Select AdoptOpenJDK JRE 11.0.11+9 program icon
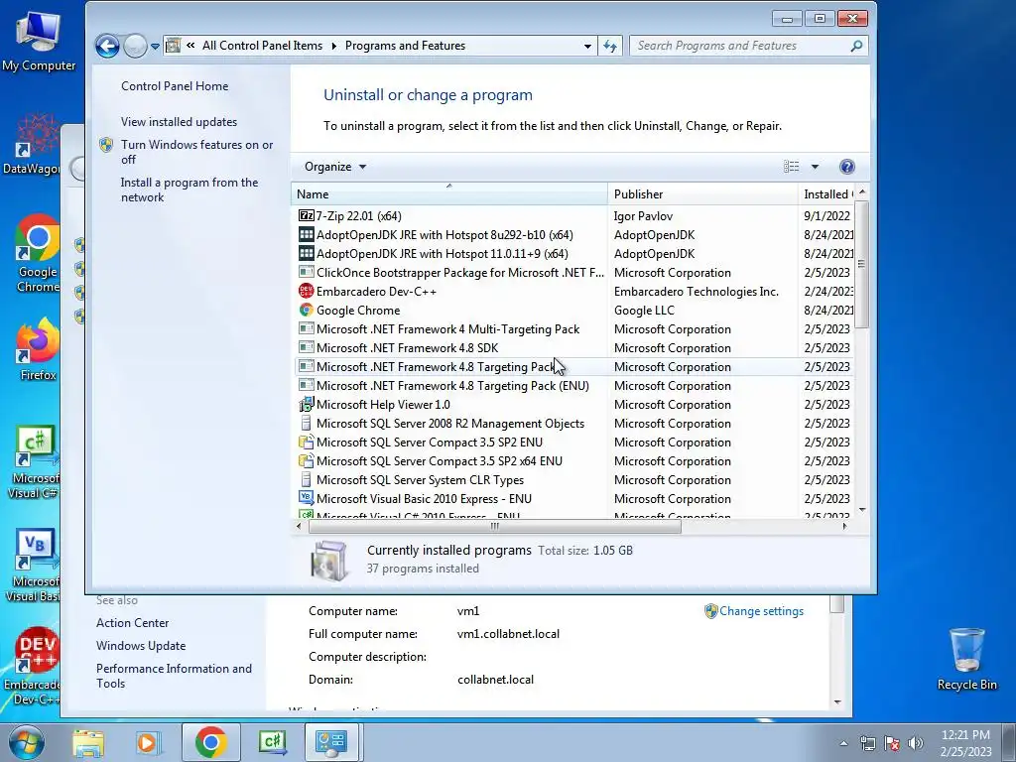 tap(306, 253)
